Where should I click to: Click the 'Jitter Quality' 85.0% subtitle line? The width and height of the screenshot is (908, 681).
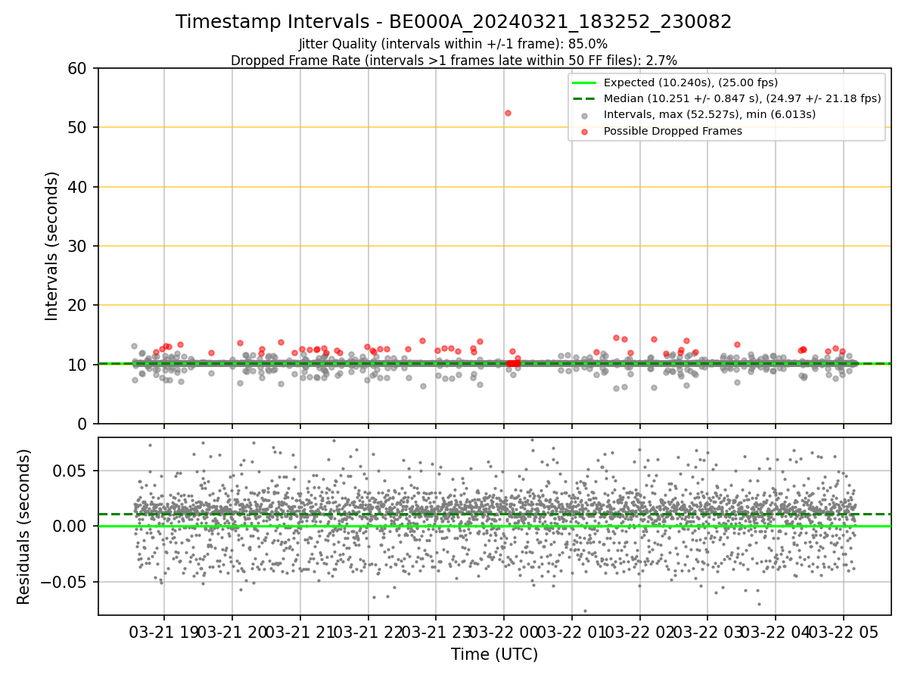click(453, 44)
